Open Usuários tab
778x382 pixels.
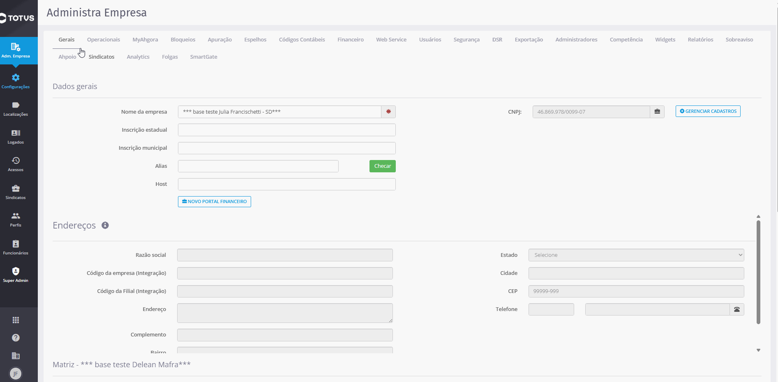tap(430, 39)
